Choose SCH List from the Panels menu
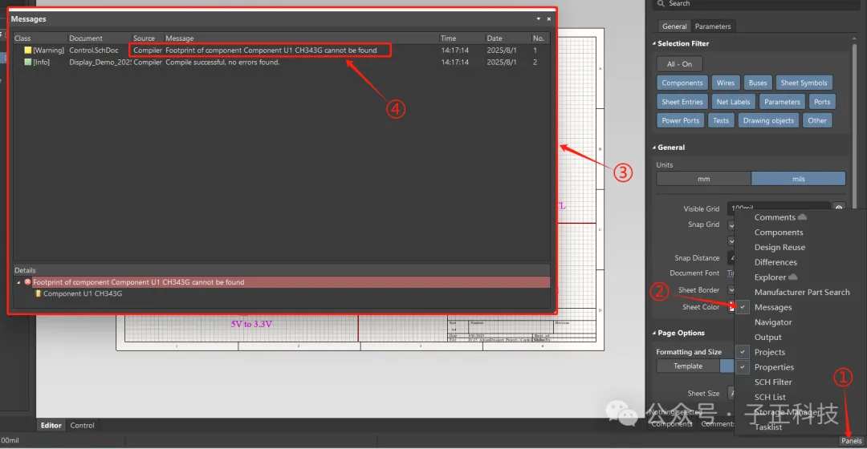This screenshot has width=867, height=449. click(x=799, y=397)
